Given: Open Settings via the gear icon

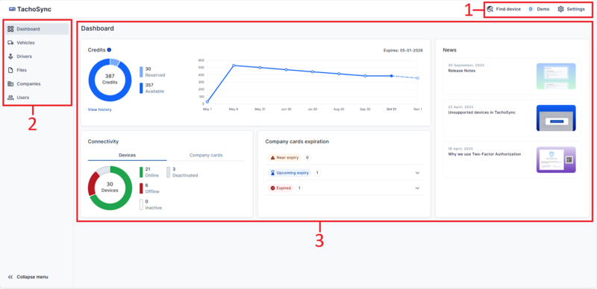Looking at the screenshot, I should tap(560, 9).
